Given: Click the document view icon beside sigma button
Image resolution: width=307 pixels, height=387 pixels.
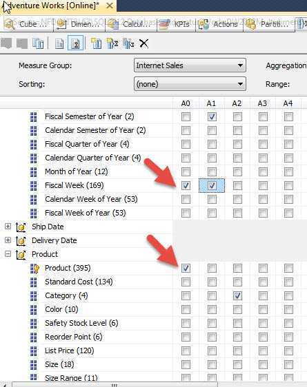Looking at the screenshot, I should [x=59, y=43].
